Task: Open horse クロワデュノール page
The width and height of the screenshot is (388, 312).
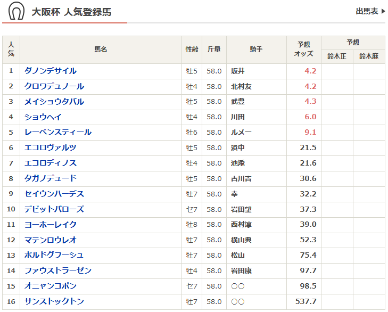Action: pyautogui.click(x=54, y=86)
